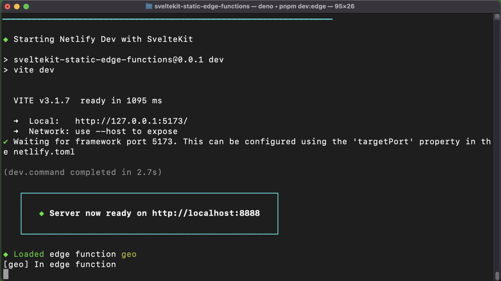Click the 'Server now ready on' text
This screenshot has height=281, width=501.
(x=98, y=213)
